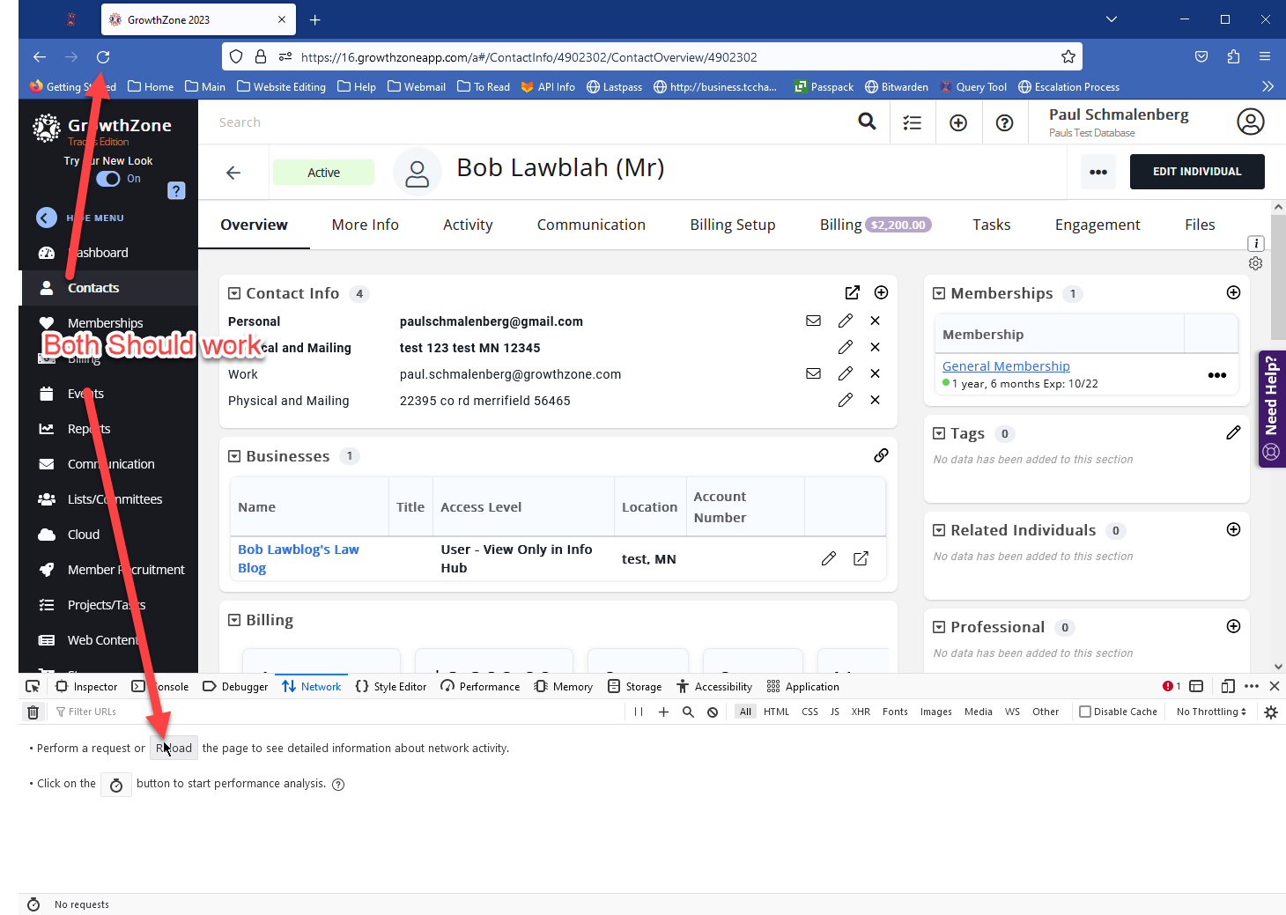
Task: Delete the Work email using X icon
Action: (875, 373)
